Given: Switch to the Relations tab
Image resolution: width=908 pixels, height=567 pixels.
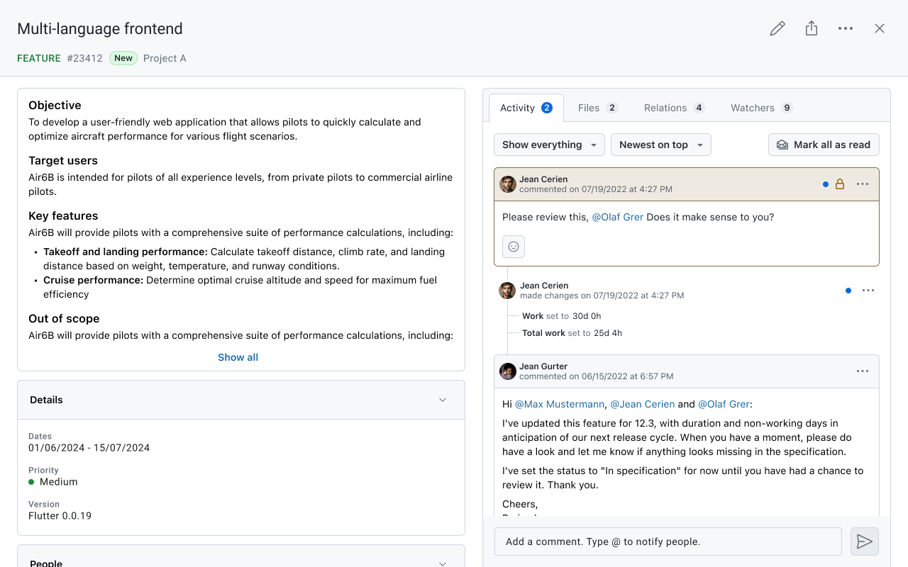Looking at the screenshot, I should [673, 108].
